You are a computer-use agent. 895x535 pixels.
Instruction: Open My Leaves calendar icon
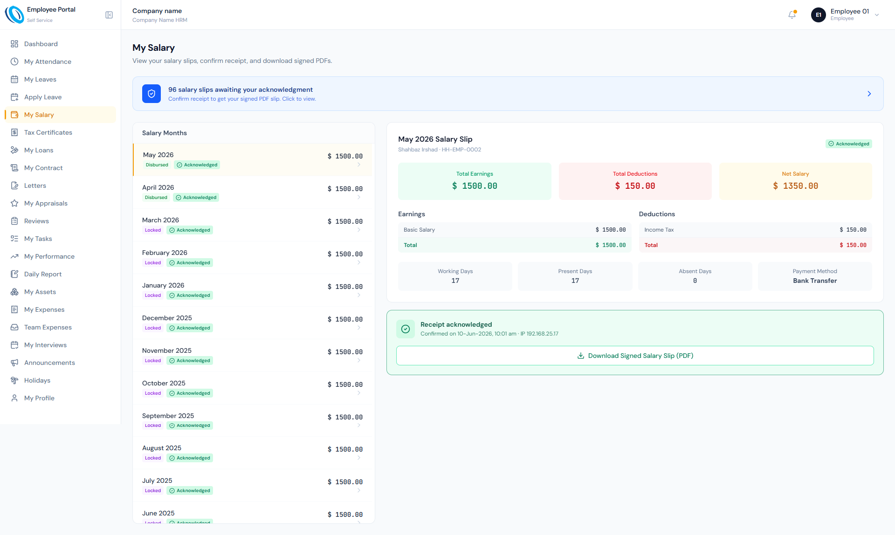[14, 79]
